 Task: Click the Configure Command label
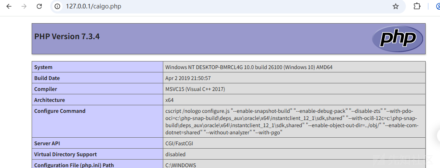tap(60, 111)
